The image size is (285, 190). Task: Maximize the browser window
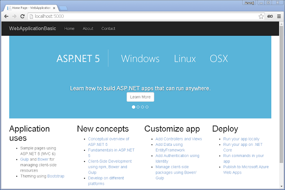(x=268, y=3)
